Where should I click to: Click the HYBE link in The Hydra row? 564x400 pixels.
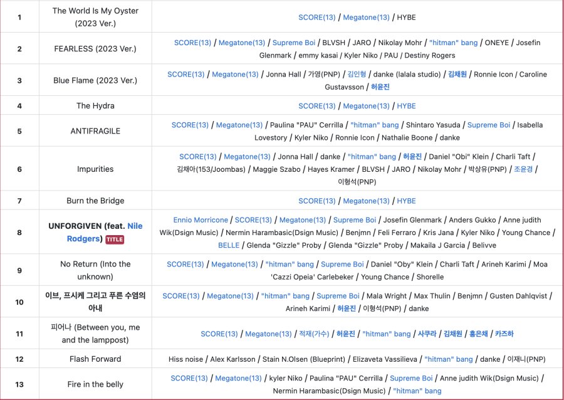coord(406,106)
